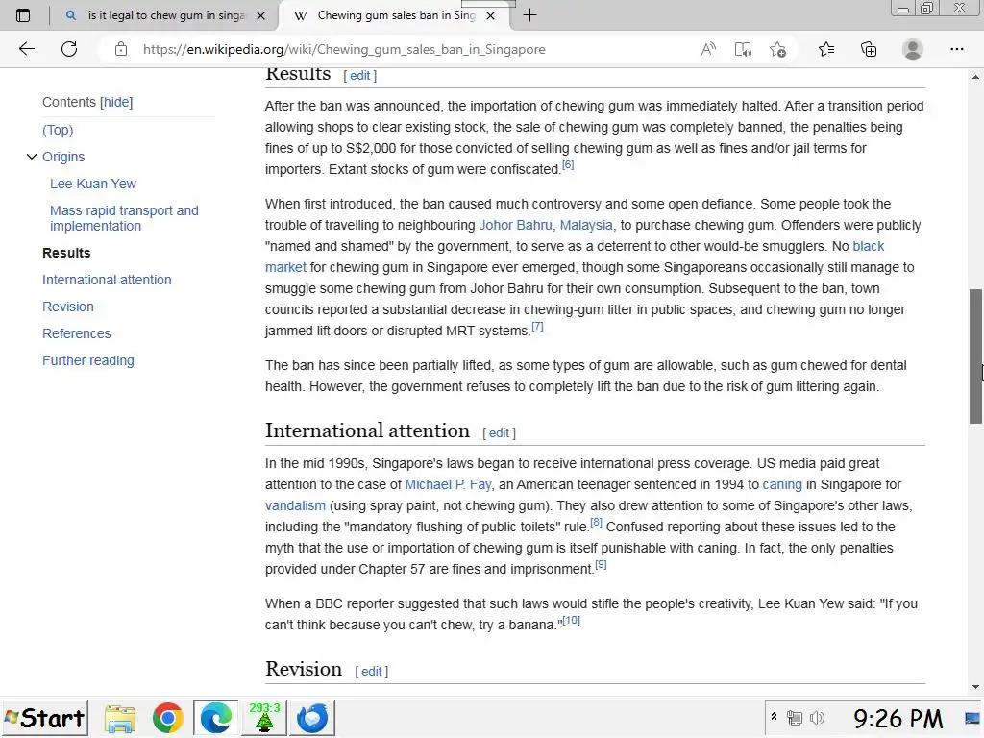Open Collections panel
The width and height of the screenshot is (984, 738).
[869, 49]
